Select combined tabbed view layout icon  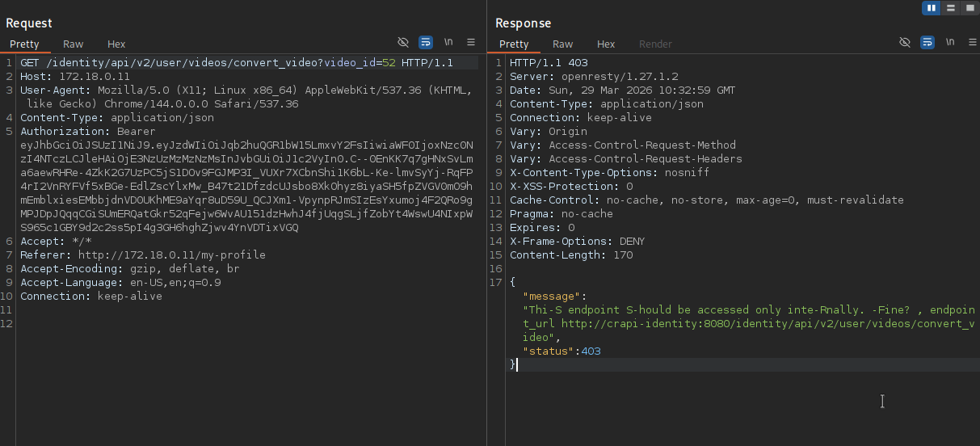coord(969,7)
